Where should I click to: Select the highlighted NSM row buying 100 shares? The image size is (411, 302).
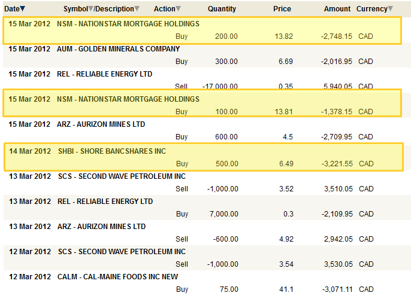[x=202, y=105]
